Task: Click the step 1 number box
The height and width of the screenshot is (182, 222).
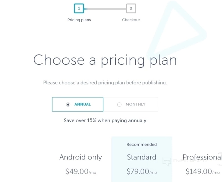Action: click(79, 9)
